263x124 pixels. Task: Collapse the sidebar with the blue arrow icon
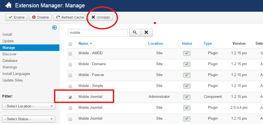point(55,28)
